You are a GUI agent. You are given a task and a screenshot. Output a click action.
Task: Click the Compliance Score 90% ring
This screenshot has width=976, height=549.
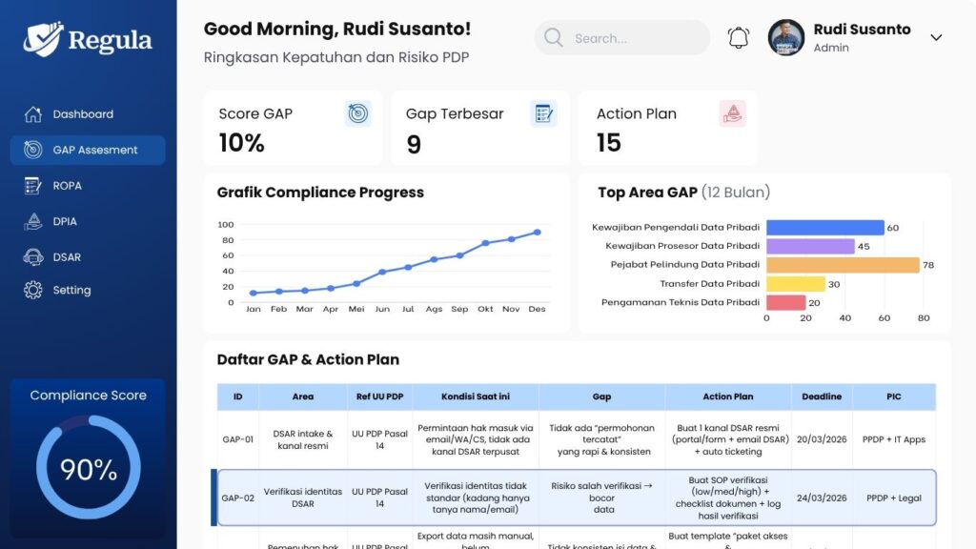[89, 469]
